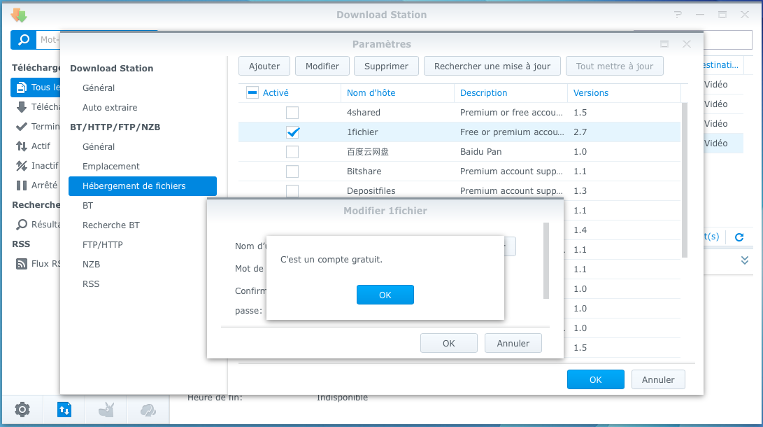Click the Tous les téléchargements document icon
Image resolution: width=763 pixels, height=427 pixels.
click(x=21, y=87)
